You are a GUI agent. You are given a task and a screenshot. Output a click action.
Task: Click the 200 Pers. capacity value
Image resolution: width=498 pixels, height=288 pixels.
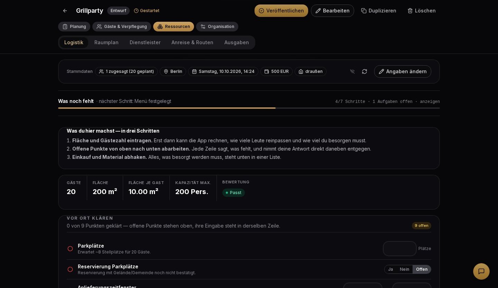click(192, 192)
